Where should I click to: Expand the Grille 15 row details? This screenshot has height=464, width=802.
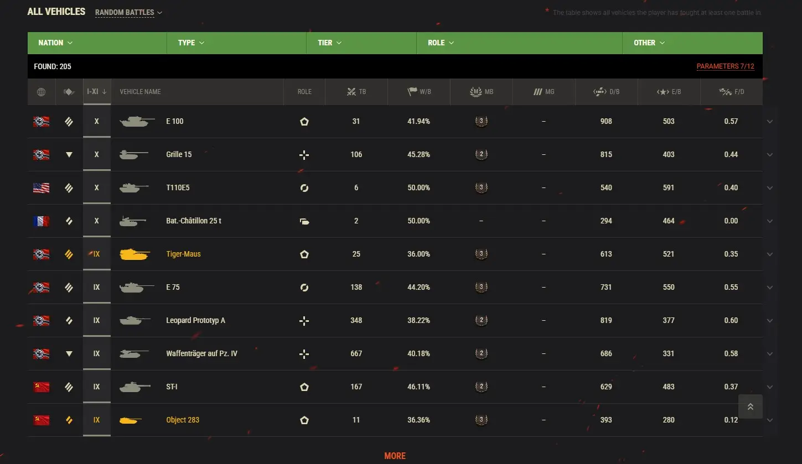pyautogui.click(x=769, y=155)
